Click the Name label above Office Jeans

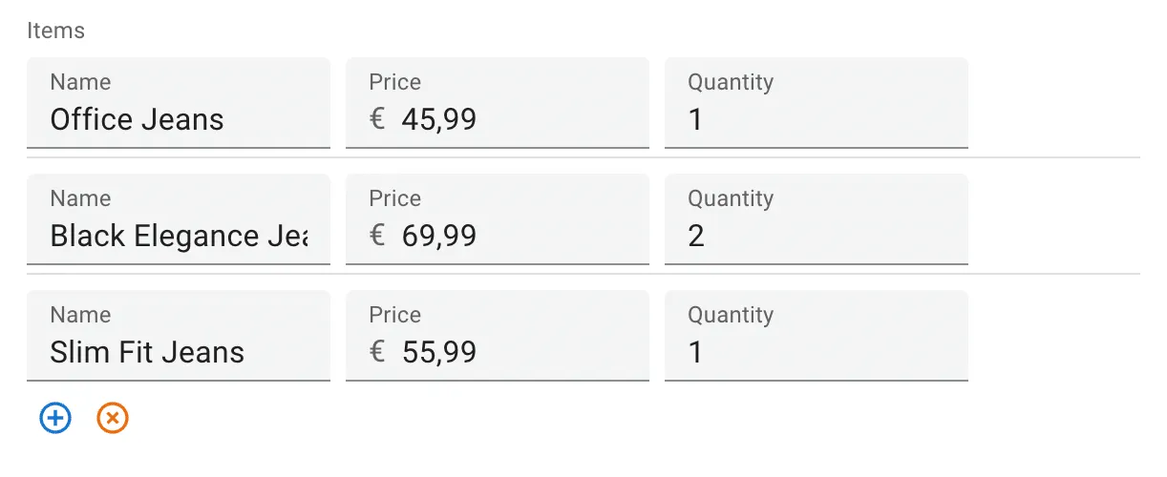point(80,82)
